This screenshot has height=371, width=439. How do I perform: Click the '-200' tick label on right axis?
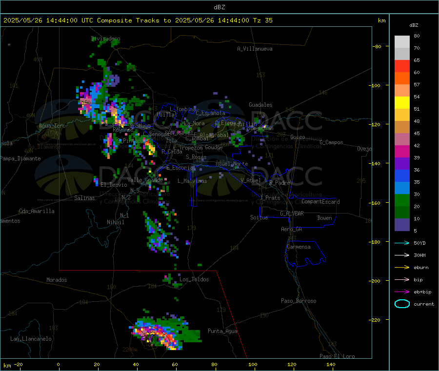click(x=376, y=281)
